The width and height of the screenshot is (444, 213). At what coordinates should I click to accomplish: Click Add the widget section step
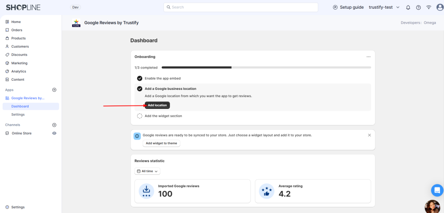pyautogui.click(x=163, y=116)
